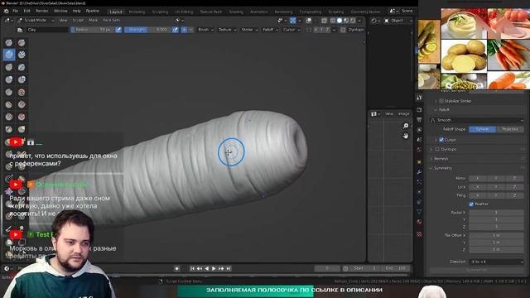
Task: Click the image editor pan hand icon
Action: [406, 136]
